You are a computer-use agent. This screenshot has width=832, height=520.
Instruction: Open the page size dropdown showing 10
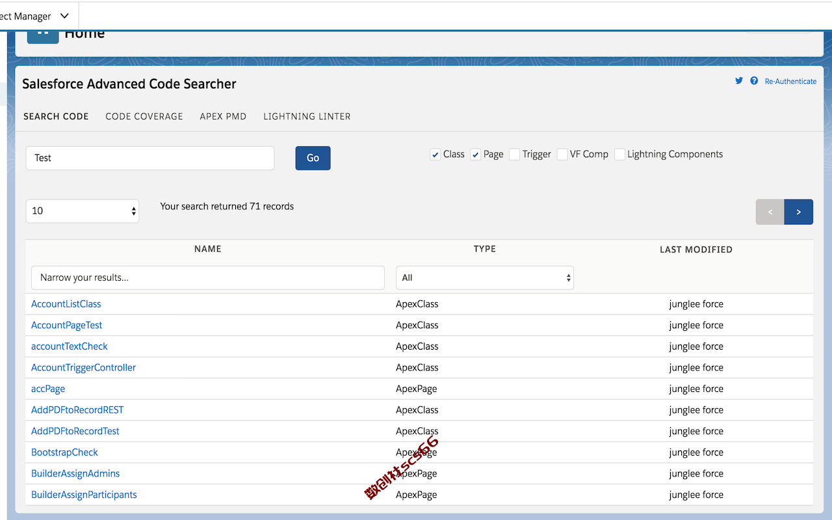[x=83, y=211]
